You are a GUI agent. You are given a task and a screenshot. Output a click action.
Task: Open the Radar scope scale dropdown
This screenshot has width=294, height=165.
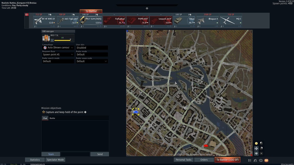[x=92, y=61]
